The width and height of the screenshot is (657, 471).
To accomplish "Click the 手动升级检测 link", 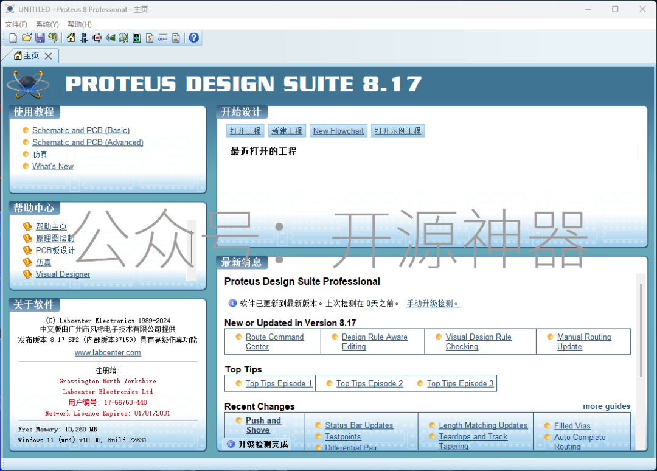I will tap(433, 304).
